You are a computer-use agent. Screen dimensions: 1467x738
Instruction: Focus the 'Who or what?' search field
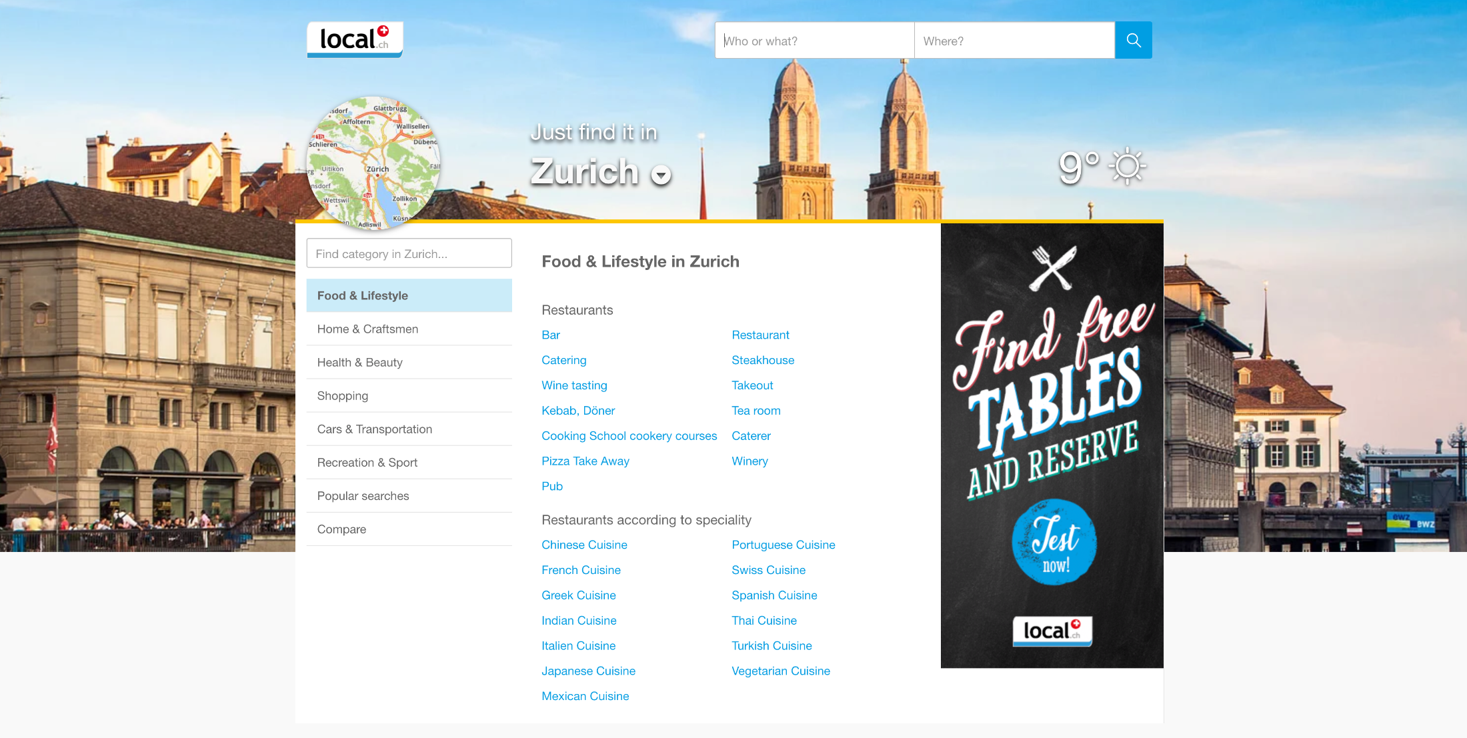pos(814,41)
